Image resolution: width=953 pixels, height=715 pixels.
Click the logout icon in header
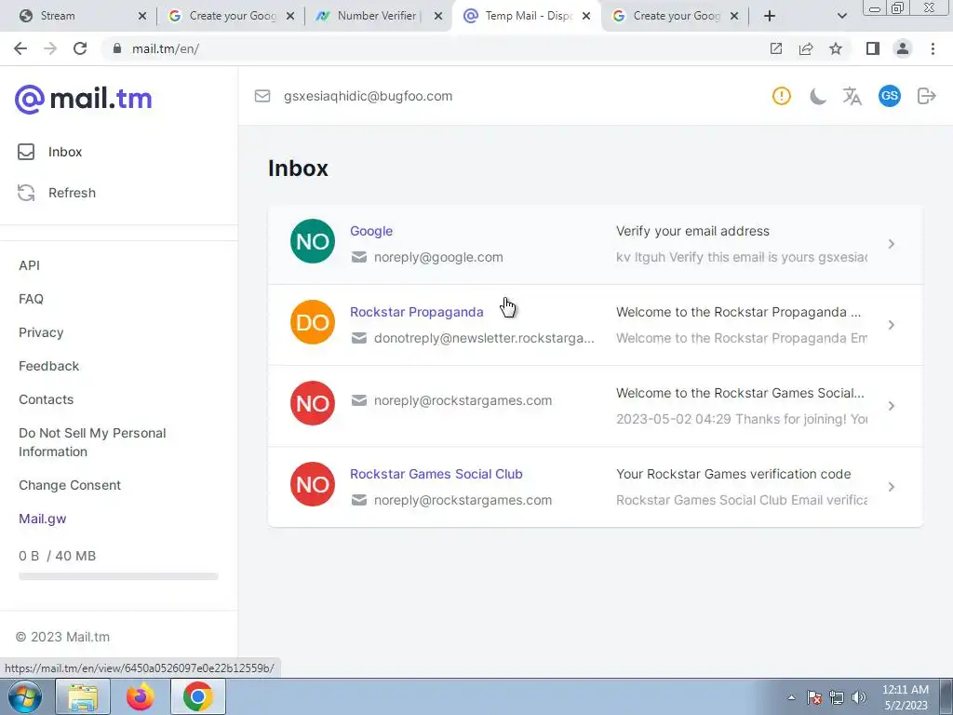click(x=926, y=96)
